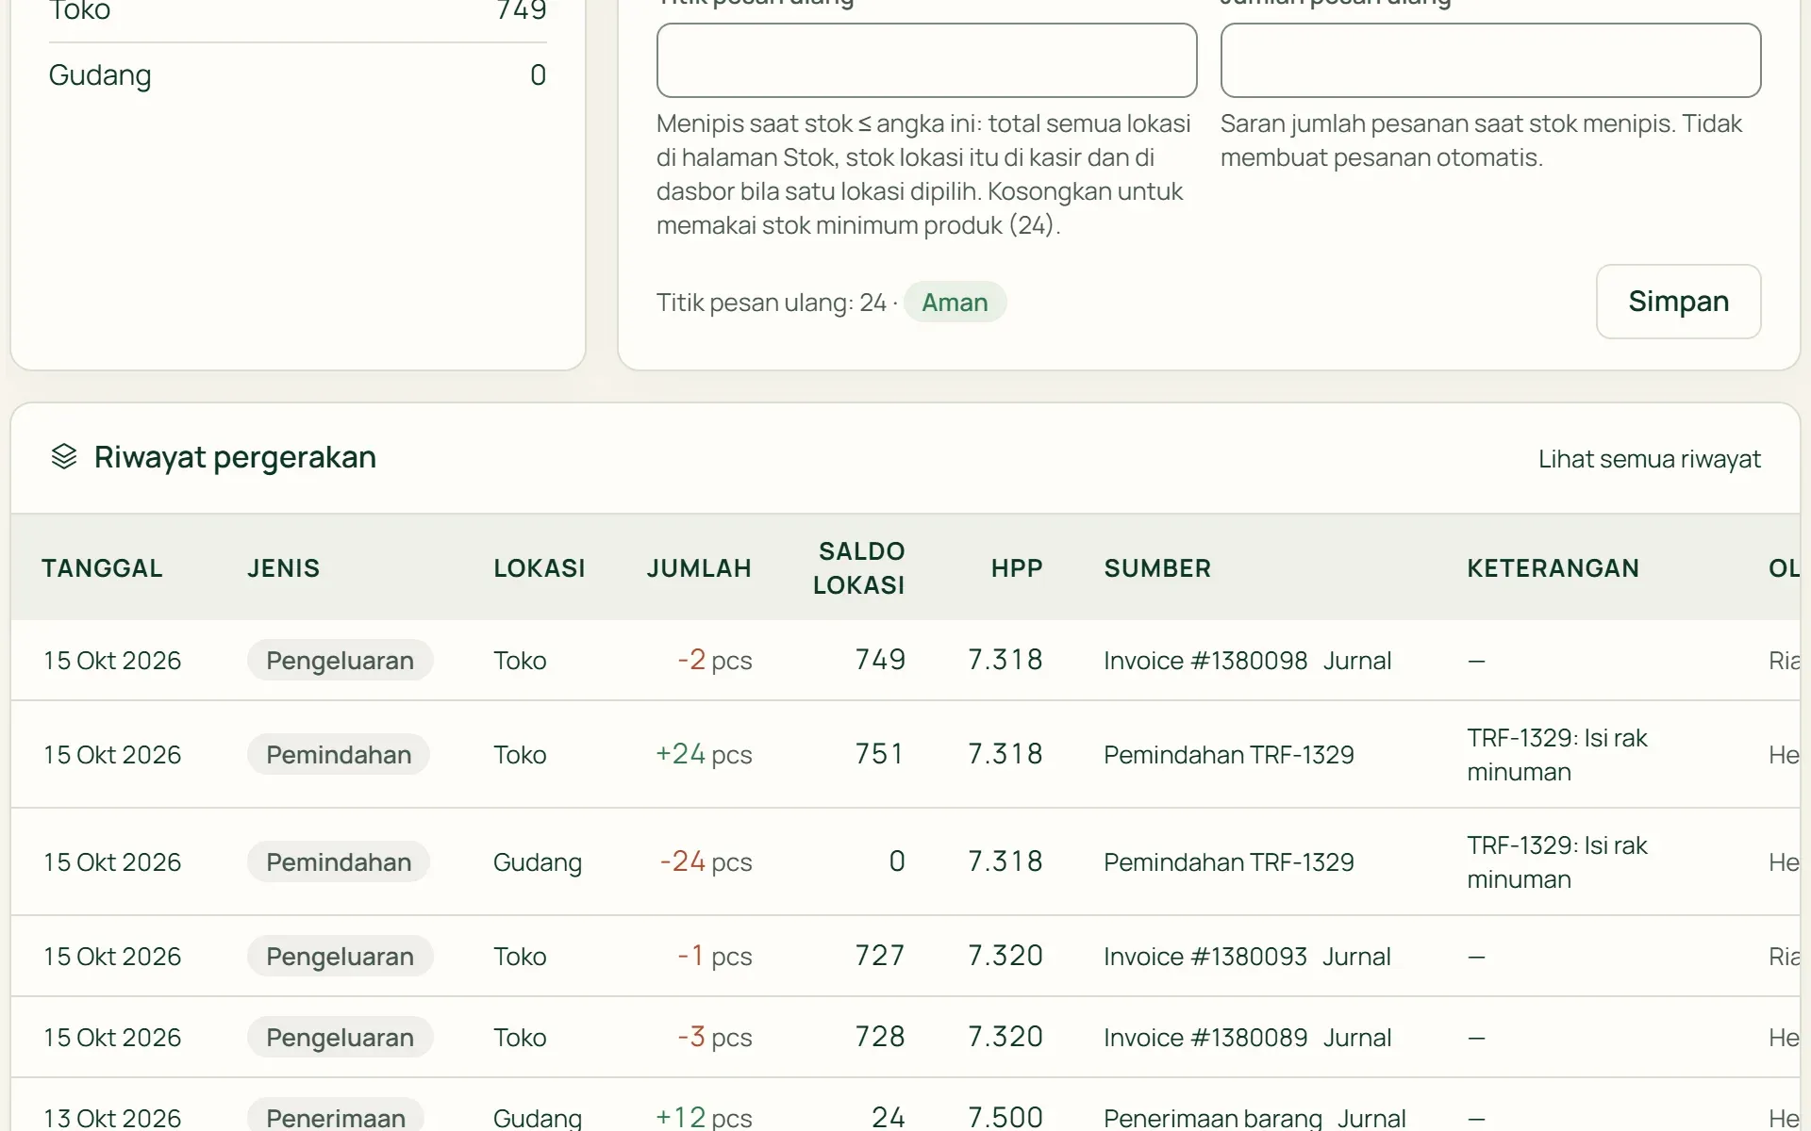Click the -24 pcs quantity cell
Screen dimensions: 1811x1131
pyautogui.click(x=706, y=862)
